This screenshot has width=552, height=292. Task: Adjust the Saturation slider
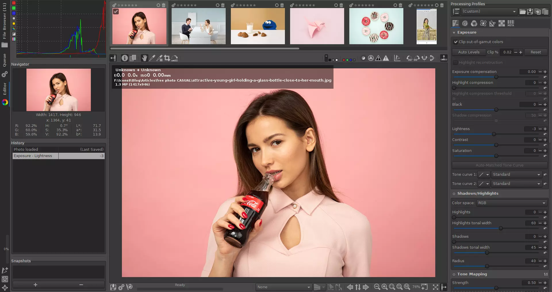(x=496, y=156)
